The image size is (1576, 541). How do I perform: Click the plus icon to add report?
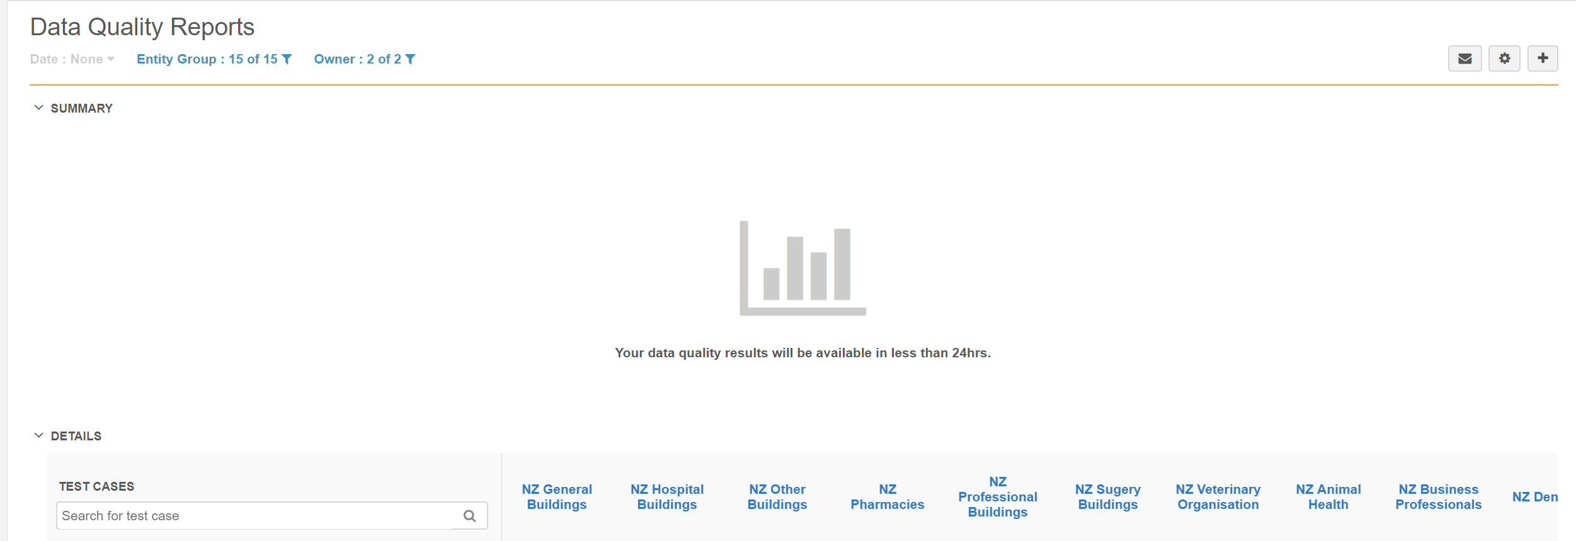1543,59
